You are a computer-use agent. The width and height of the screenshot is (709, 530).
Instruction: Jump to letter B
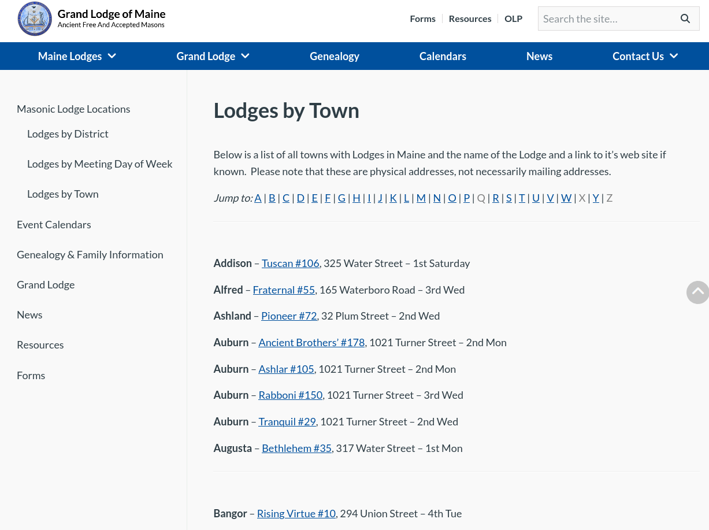click(272, 198)
